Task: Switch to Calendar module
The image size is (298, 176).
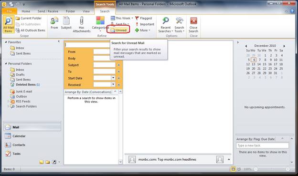Action: click(x=32, y=136)
